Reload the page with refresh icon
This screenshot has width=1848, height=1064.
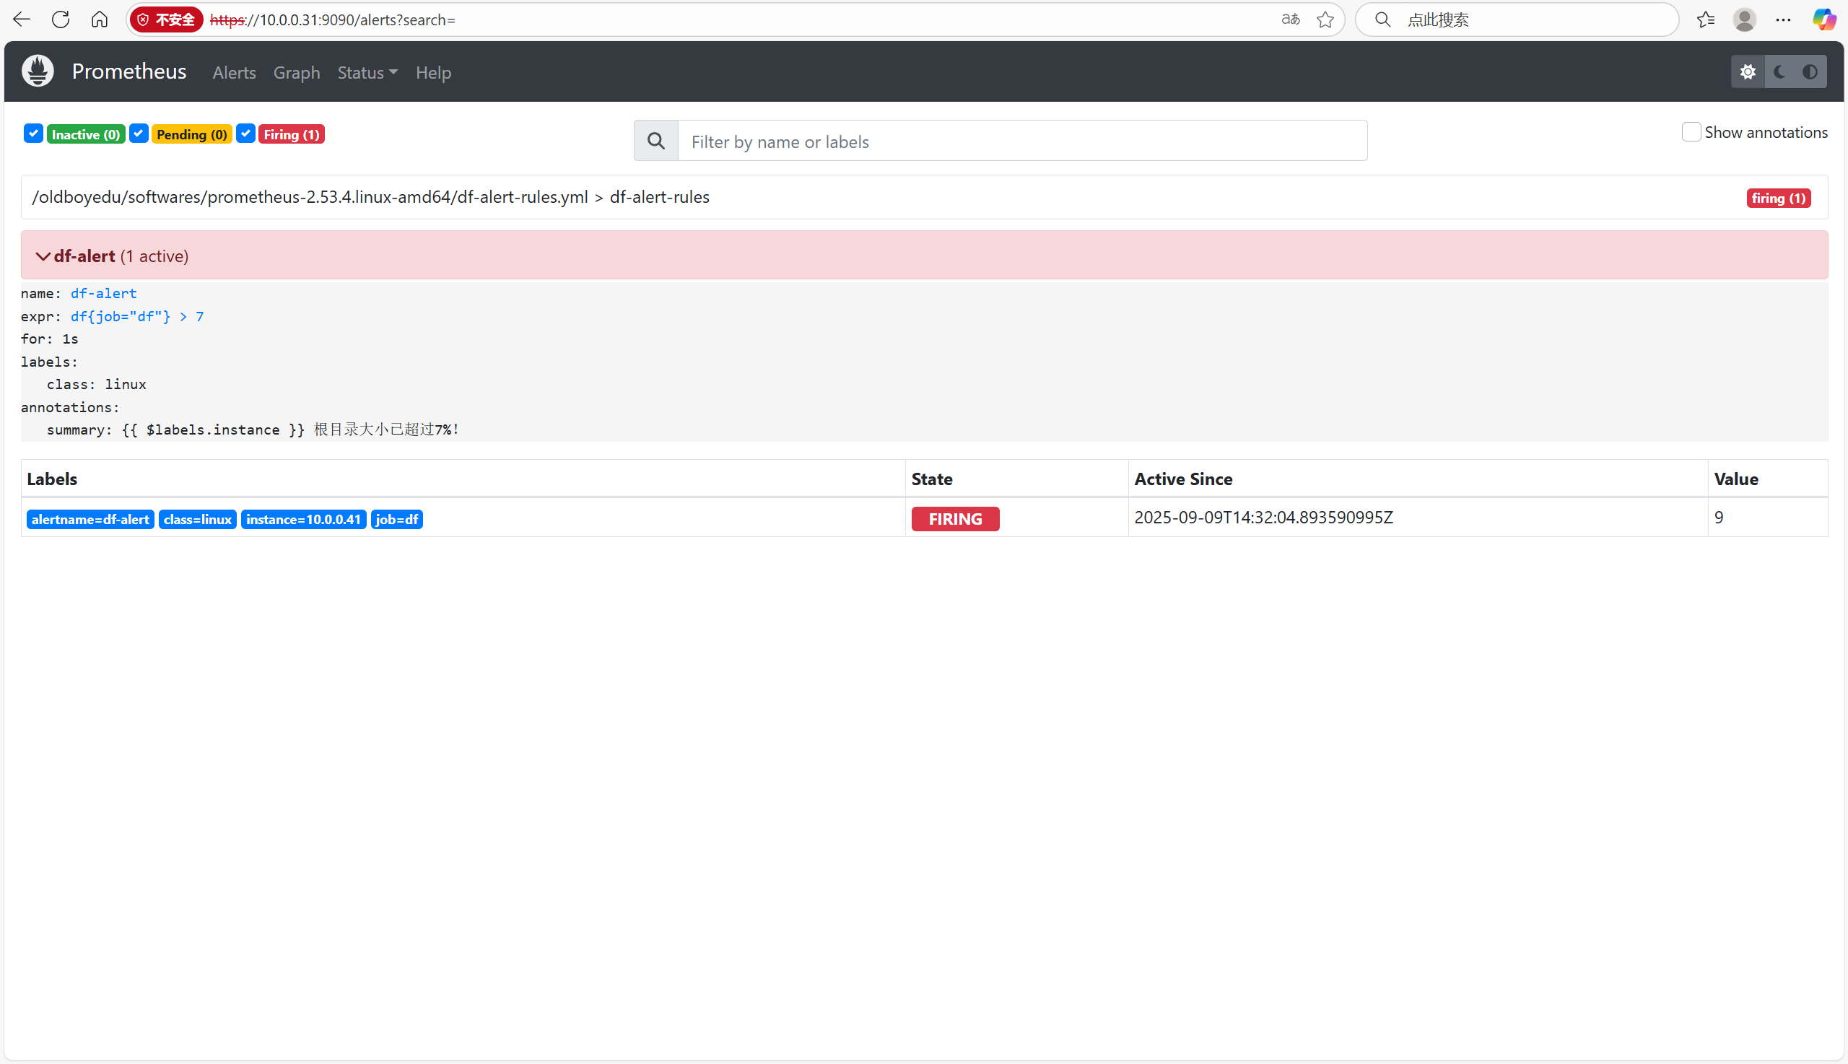pyautogui.click(x=61, y=19)
